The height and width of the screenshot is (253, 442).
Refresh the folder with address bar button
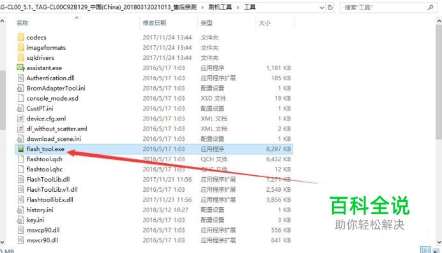[x=330, y=8]
